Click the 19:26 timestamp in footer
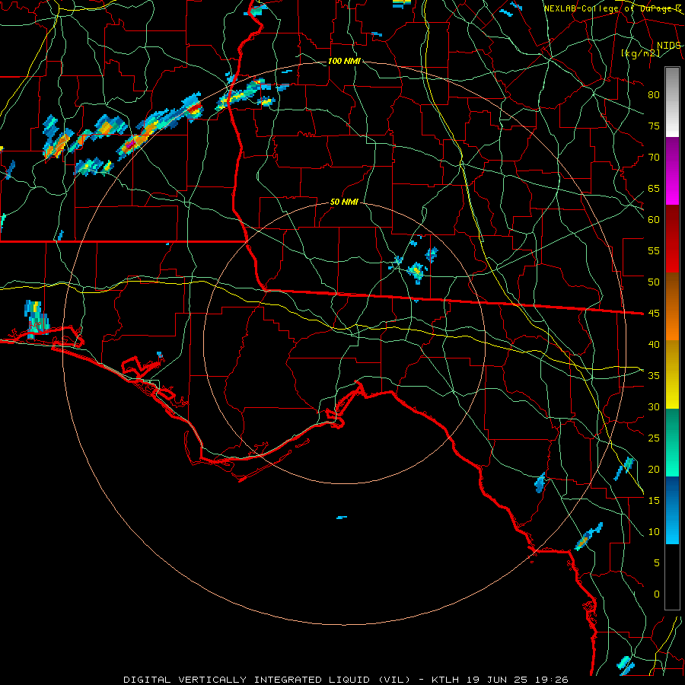685x685 pixels. (x=551, y=680)
